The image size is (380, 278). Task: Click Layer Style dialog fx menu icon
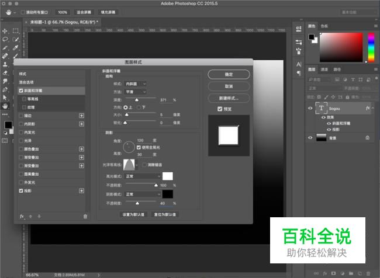(x=22, y=216)
